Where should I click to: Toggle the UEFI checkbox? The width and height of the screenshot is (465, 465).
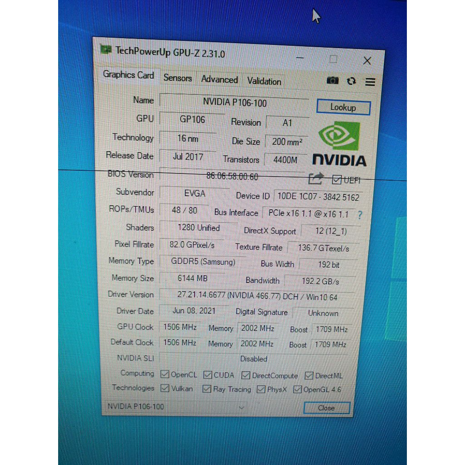coord(336,180)
